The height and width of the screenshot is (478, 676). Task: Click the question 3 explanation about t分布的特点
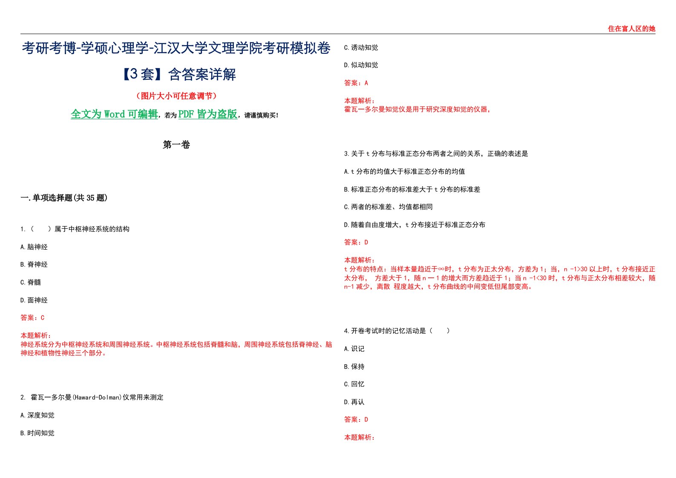coord(500,278)
